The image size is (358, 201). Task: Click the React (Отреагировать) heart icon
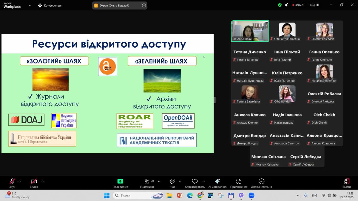pyautogui.click(x=195, y=181)
